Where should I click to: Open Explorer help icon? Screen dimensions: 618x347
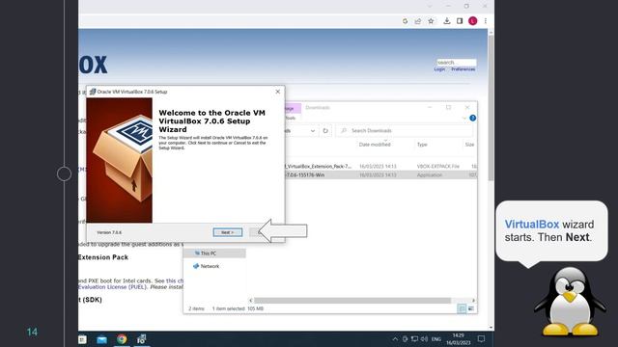(472, 118)
